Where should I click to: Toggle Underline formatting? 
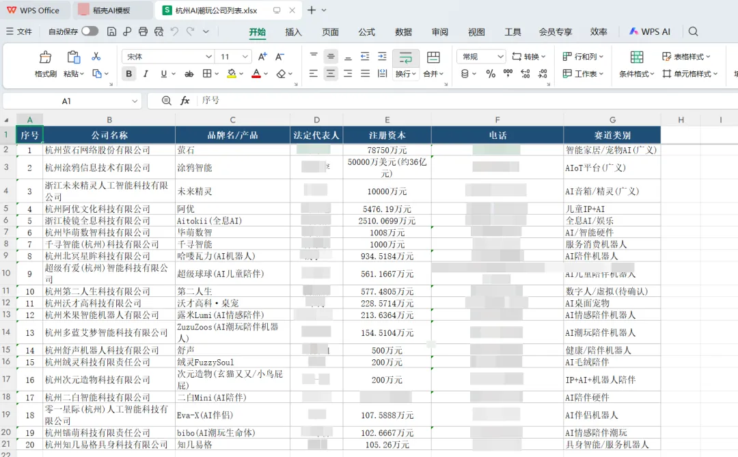click(x=163, y=74)
